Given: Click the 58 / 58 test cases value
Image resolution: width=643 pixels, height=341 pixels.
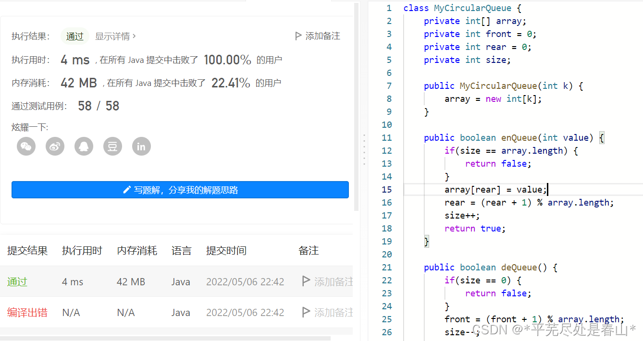Looking at the screenshot, I should [99, 106].
